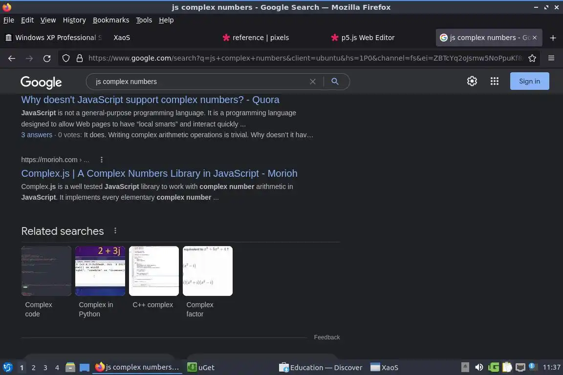Bookmark this page with the star
This screenshot has width=563, height=375.
tap(532, 58)
